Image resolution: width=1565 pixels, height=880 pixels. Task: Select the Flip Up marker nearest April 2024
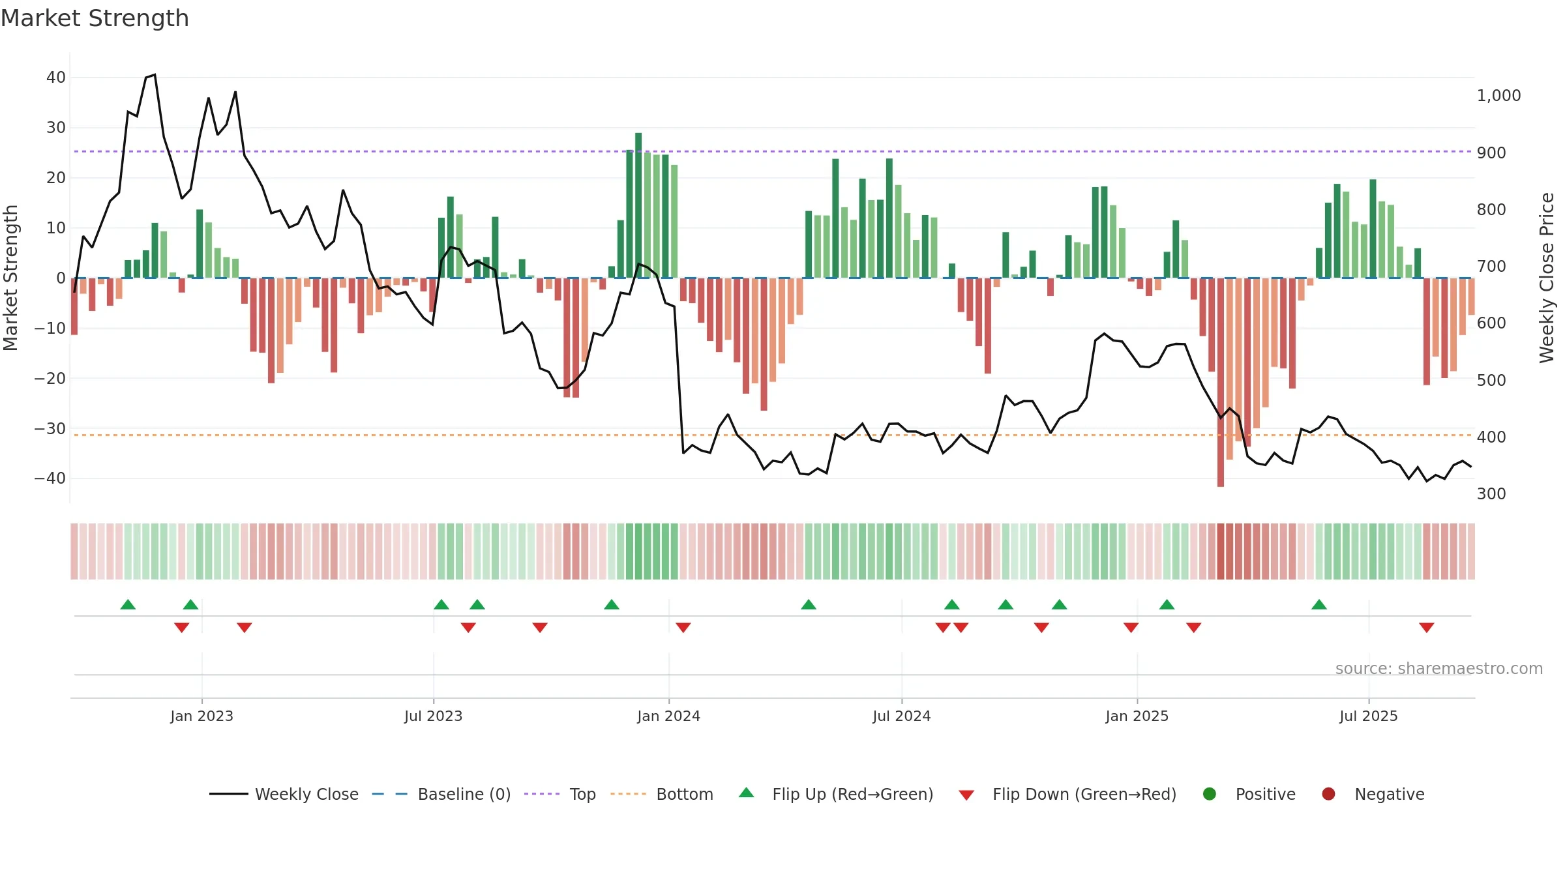coord(809,604)
